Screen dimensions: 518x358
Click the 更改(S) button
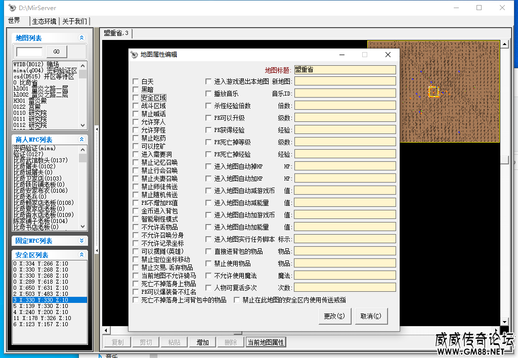coord(335,316)
